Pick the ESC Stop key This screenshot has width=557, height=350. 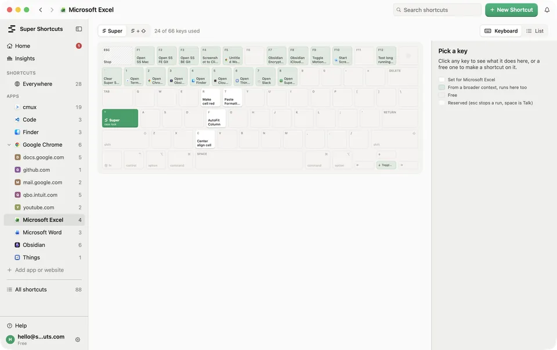[117, 56]
